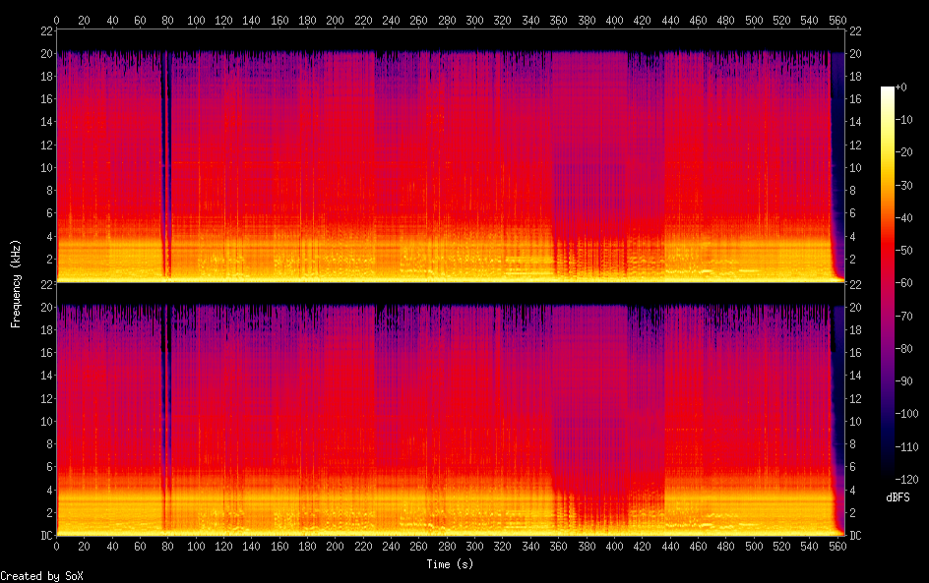
Task: Click the 200 tick on the bottom time axis
Action: point(336,547)
